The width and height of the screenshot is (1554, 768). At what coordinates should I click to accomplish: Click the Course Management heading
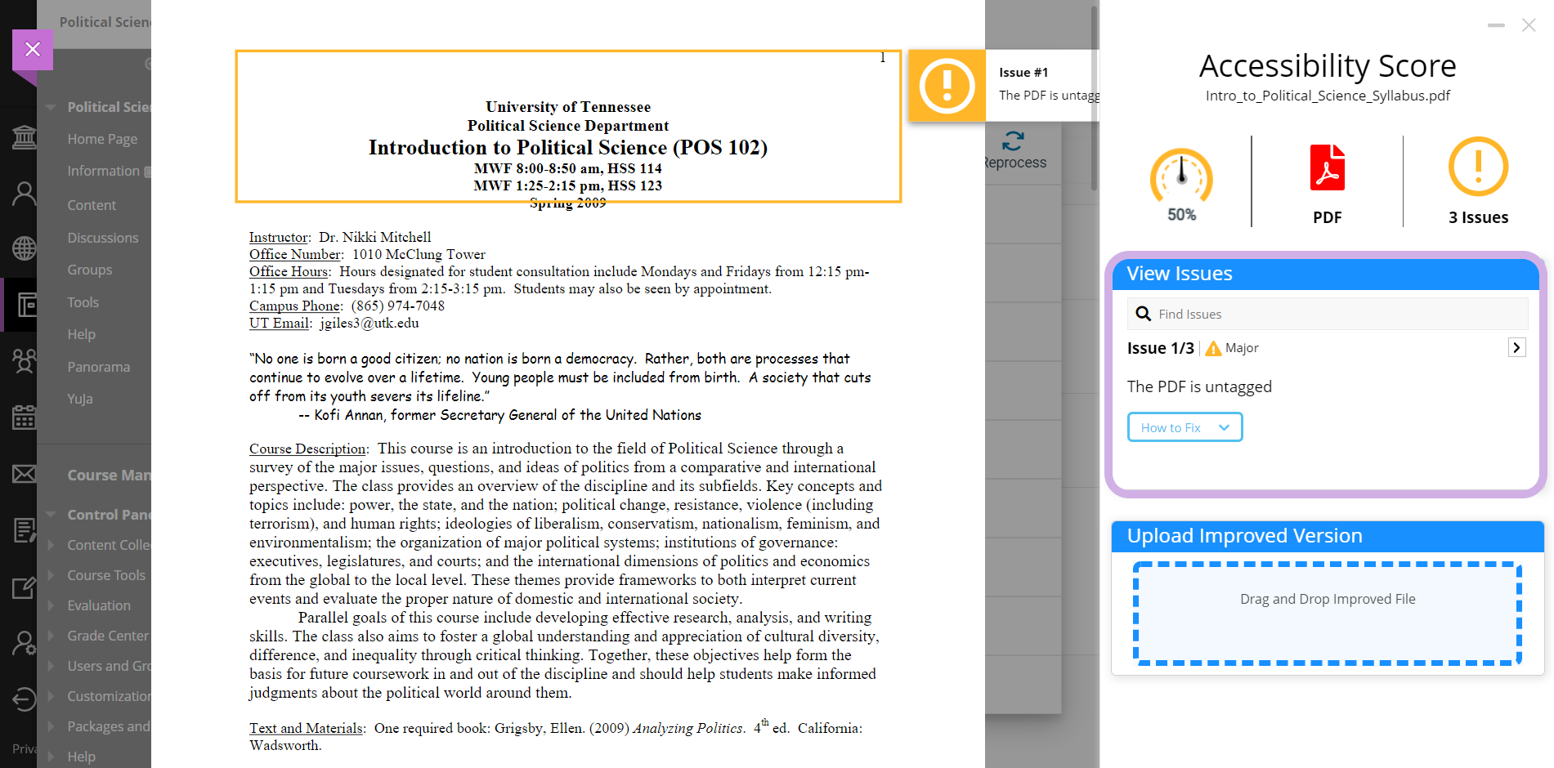[109, 475]
